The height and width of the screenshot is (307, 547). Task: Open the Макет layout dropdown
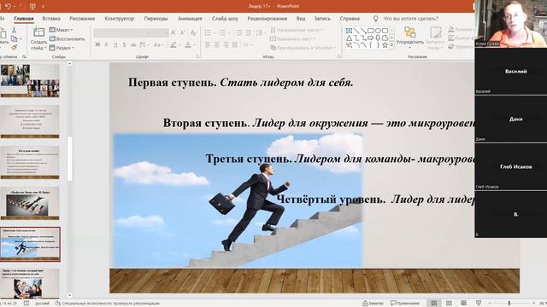coord(61,30)
